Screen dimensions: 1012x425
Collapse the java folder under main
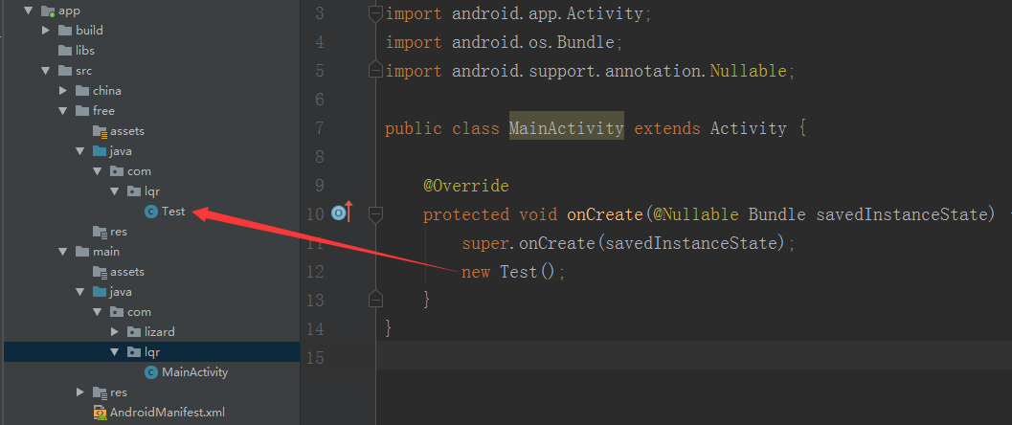80,292
